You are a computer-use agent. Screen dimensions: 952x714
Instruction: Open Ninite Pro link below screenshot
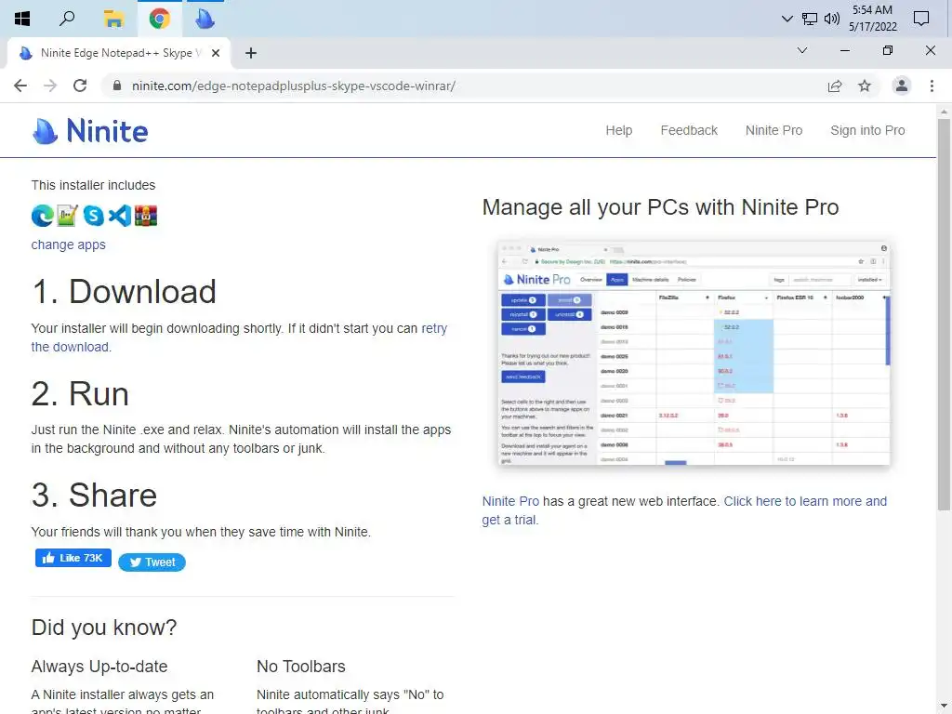click(x=510, y=501)
